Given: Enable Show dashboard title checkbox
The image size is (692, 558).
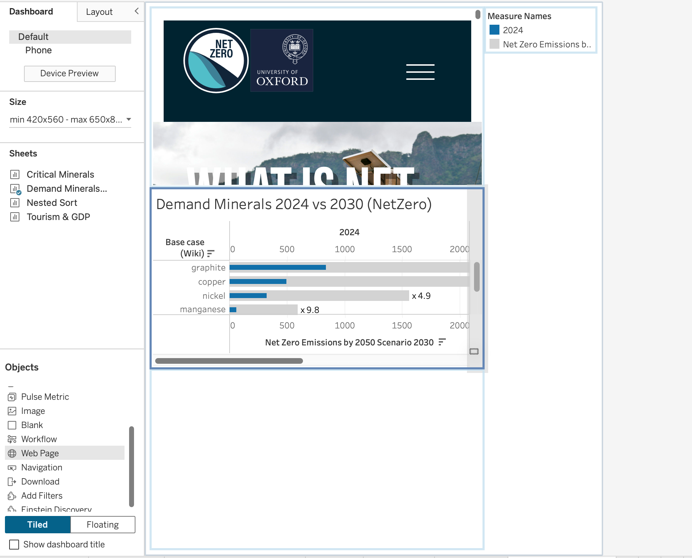Looking at the screenshot, I should (14, 545).
